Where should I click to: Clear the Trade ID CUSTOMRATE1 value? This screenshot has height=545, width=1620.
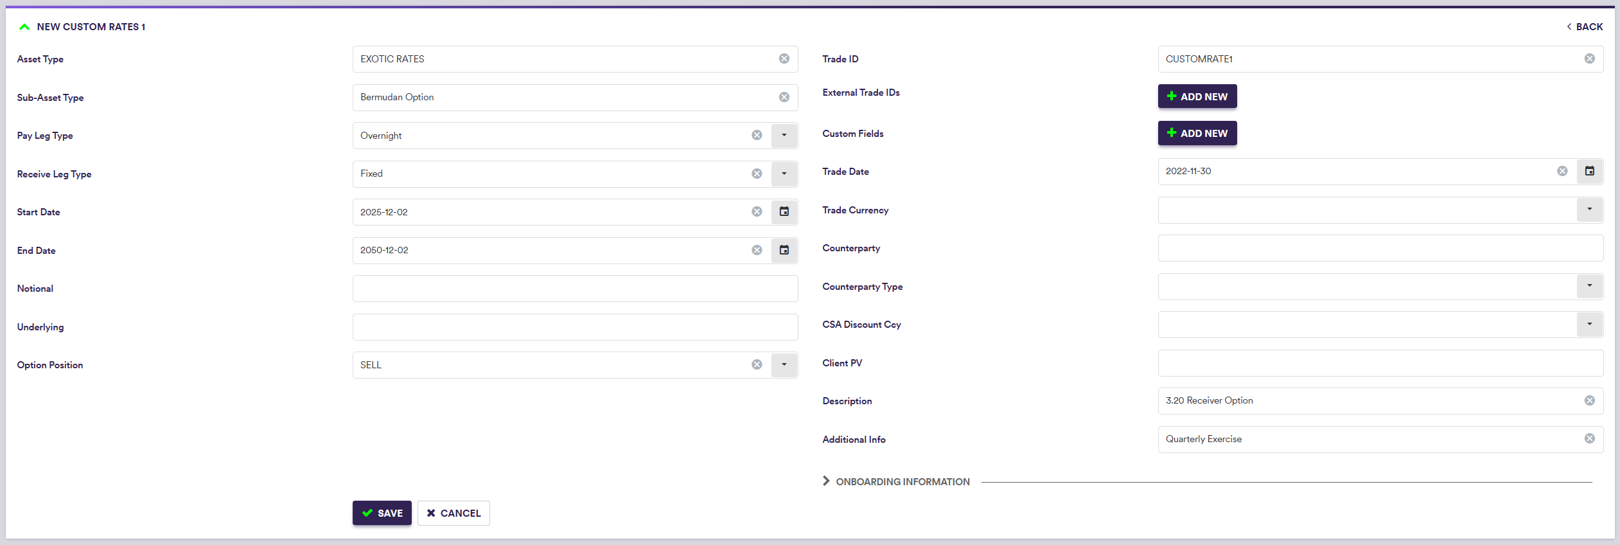pos(1589,59)
